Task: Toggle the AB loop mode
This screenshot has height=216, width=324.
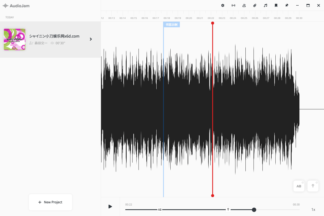Action: tap(299, 186)
